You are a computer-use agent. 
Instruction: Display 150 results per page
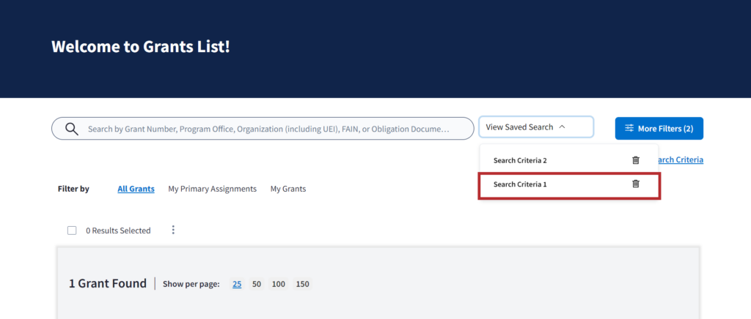302,284
